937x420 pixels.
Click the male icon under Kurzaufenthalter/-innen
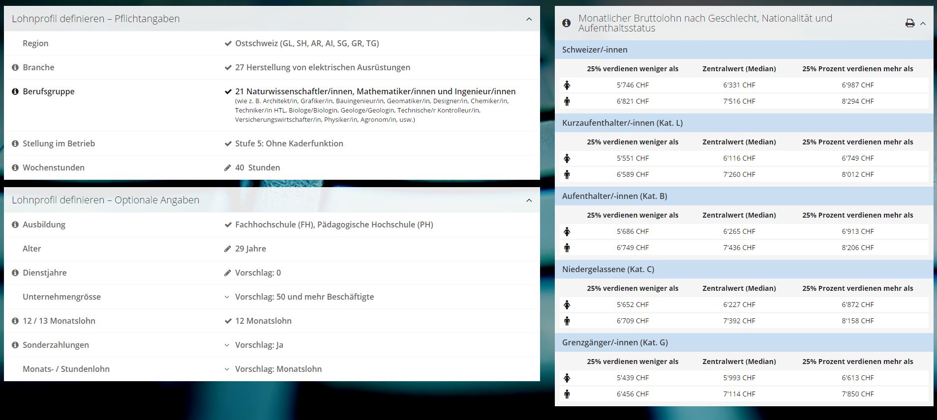pos(567,174)
